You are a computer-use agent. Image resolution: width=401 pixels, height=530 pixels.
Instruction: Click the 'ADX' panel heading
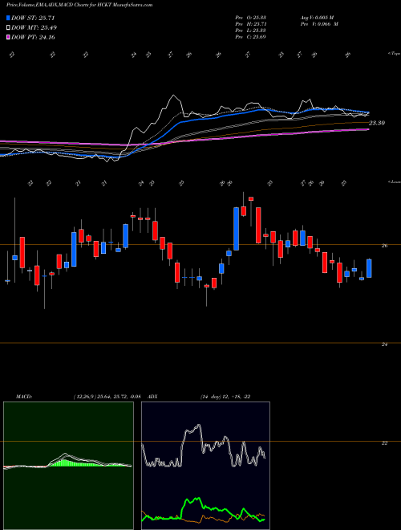[152, 397]
